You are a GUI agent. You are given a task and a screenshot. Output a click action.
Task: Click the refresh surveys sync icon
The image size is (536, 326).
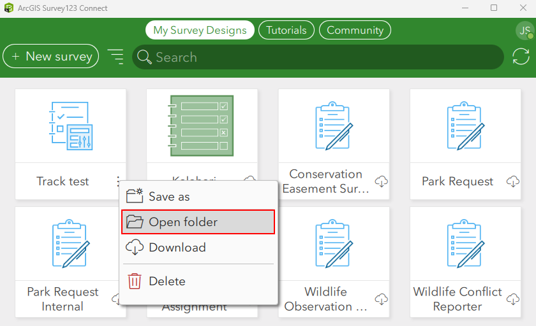[x=521, y=57]
